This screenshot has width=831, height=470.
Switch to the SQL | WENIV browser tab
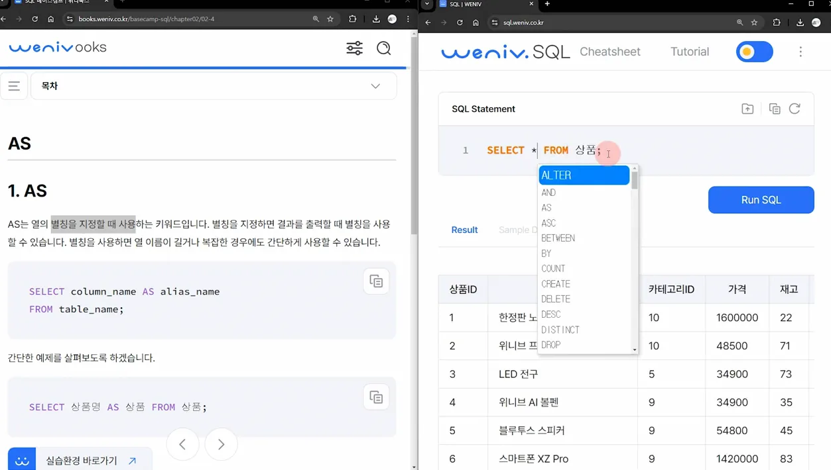[486, 4]
